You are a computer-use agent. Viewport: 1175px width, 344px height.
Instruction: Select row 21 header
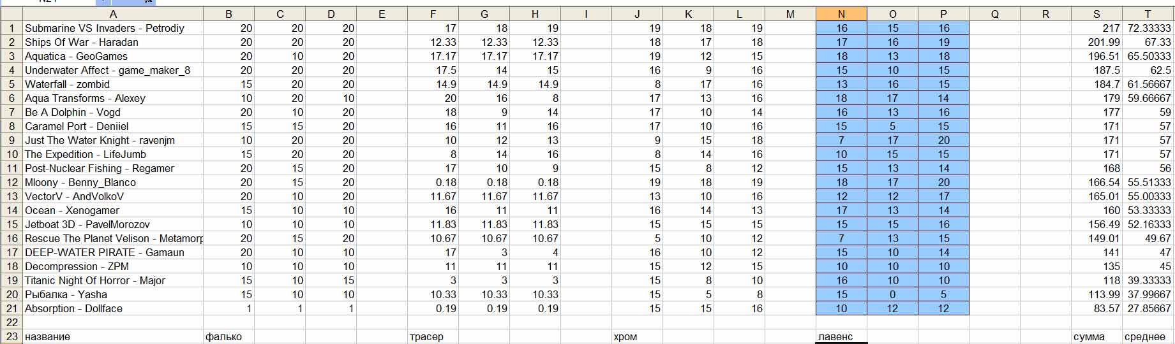11,308
